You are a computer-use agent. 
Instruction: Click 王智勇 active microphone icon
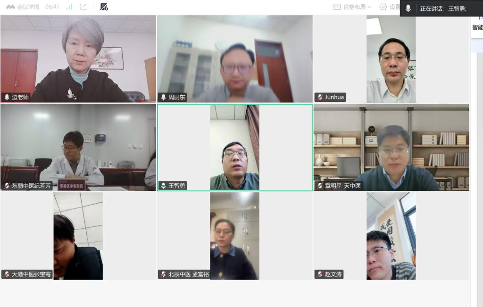tap(163, 186)
